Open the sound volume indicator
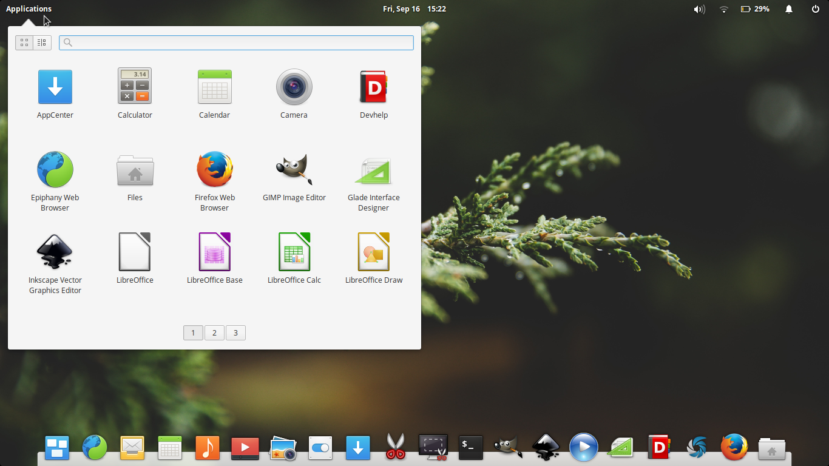829x466 pixels. [x=700, y=9]
